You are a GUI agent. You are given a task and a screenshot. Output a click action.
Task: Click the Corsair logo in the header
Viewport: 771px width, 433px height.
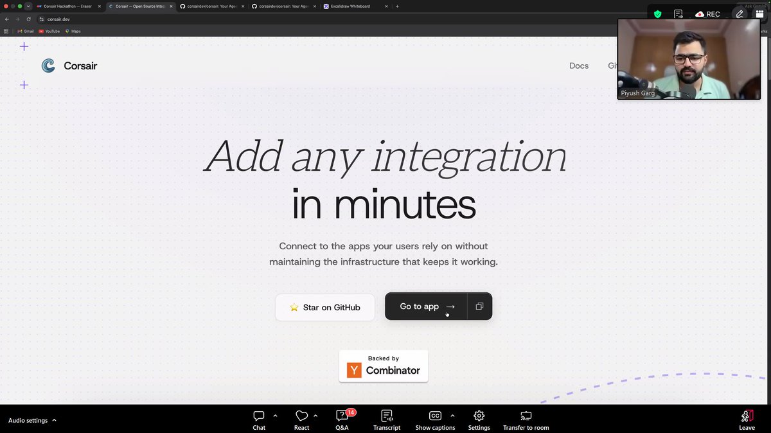pos(69,66)
